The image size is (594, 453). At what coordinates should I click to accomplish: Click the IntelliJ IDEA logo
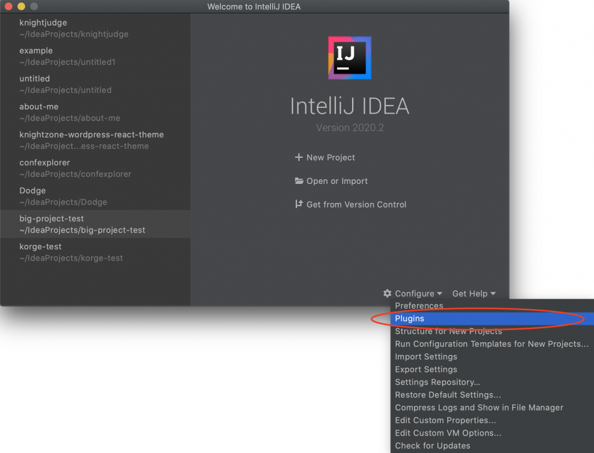click(x=349, y=57)
